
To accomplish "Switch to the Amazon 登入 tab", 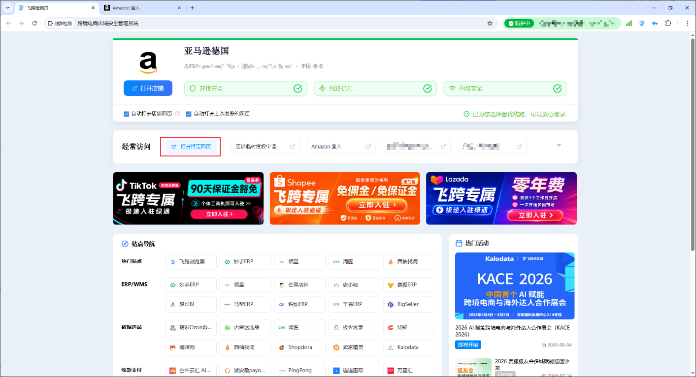I will (x=142, y=8).
